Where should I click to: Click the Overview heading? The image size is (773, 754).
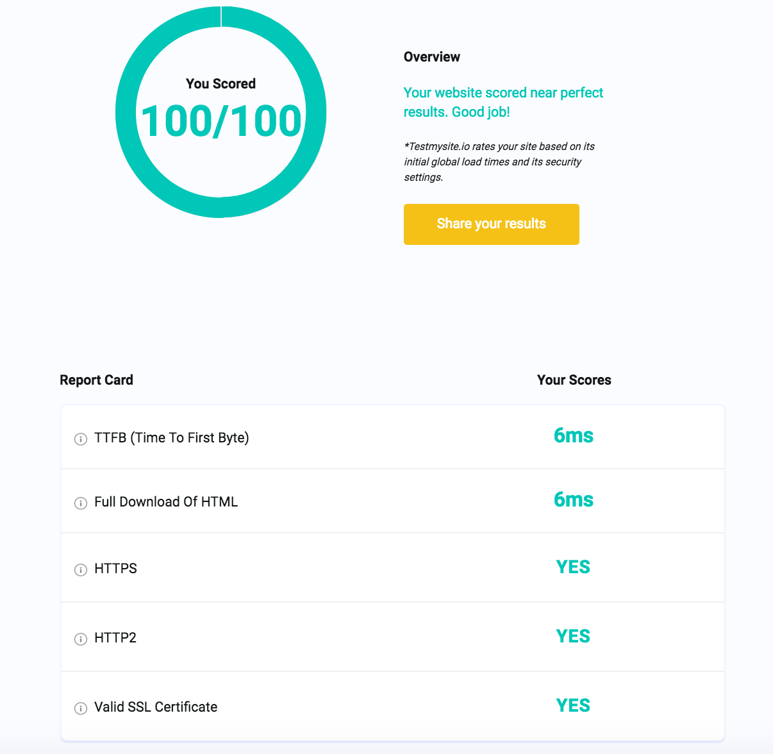pyautogui.click(x=431, y=57)
